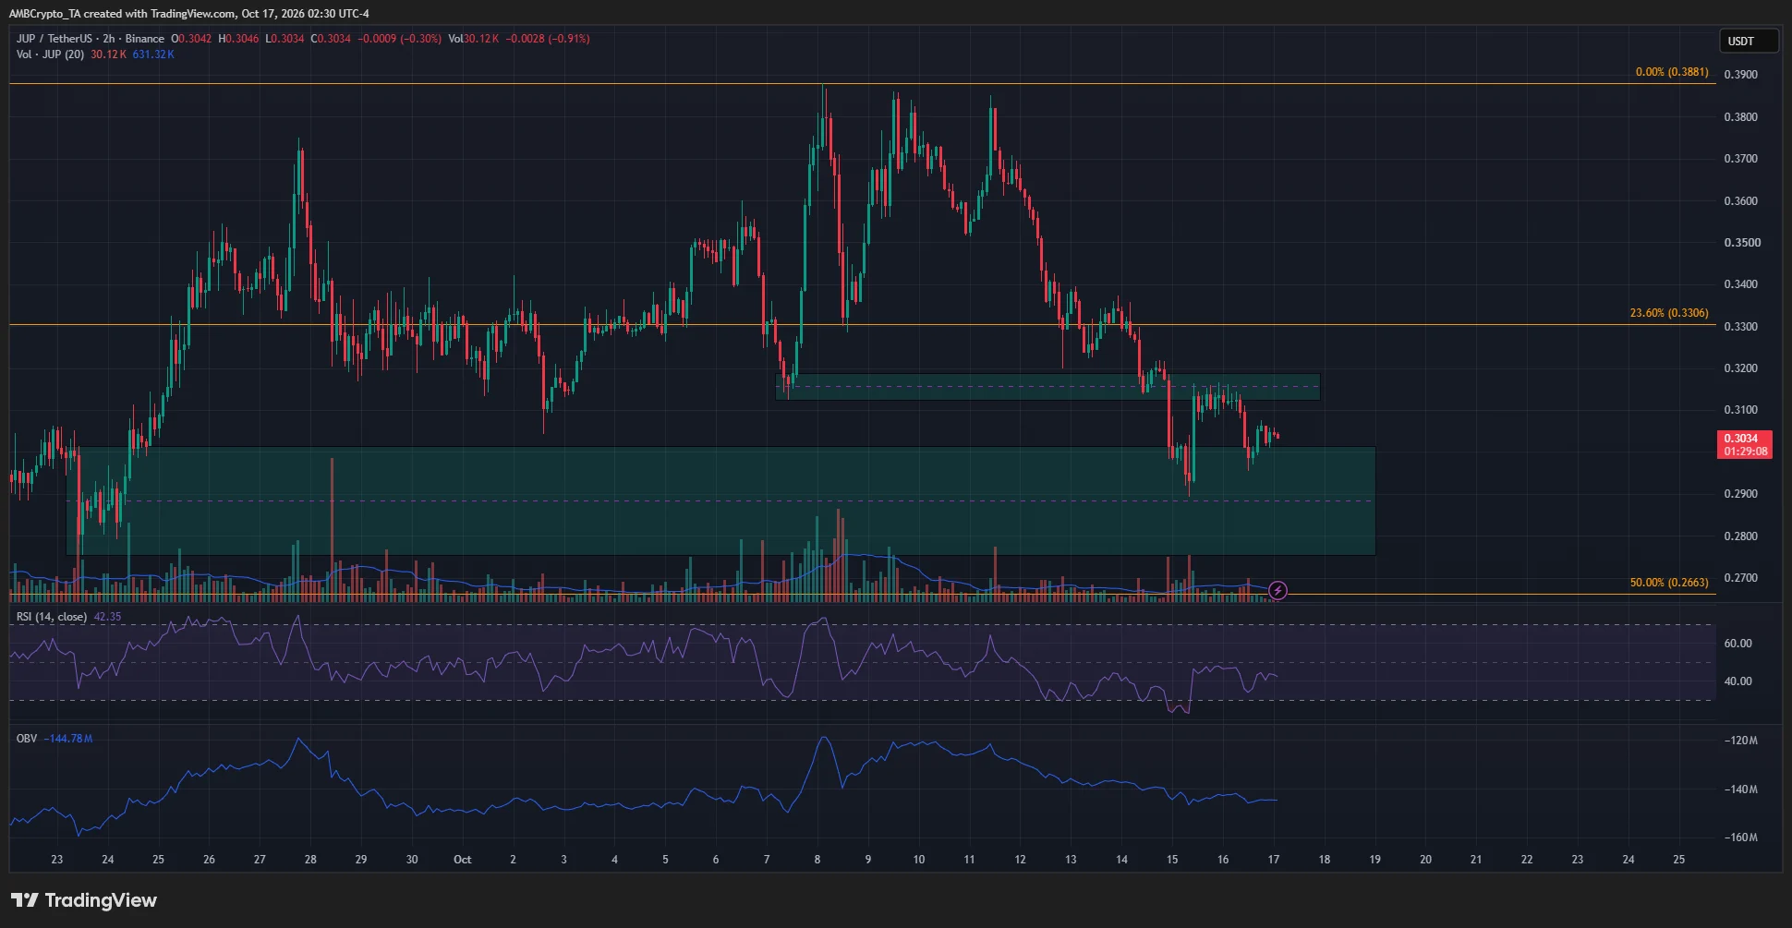The height and width of the screenshot is (928, 1792).
Task: Click the Oct date label on time axis
Action: (x=463, y=860)
